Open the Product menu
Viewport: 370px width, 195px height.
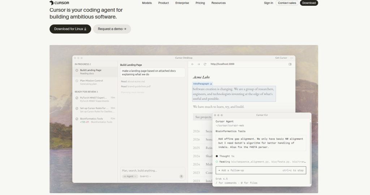(x=164, y=3)
